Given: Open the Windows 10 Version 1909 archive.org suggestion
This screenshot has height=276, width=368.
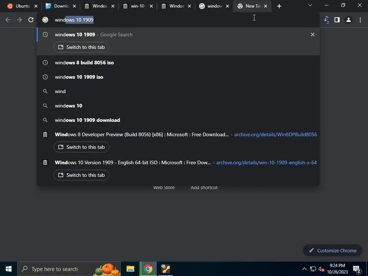Looking at the screenshot, I should (178, 162).
